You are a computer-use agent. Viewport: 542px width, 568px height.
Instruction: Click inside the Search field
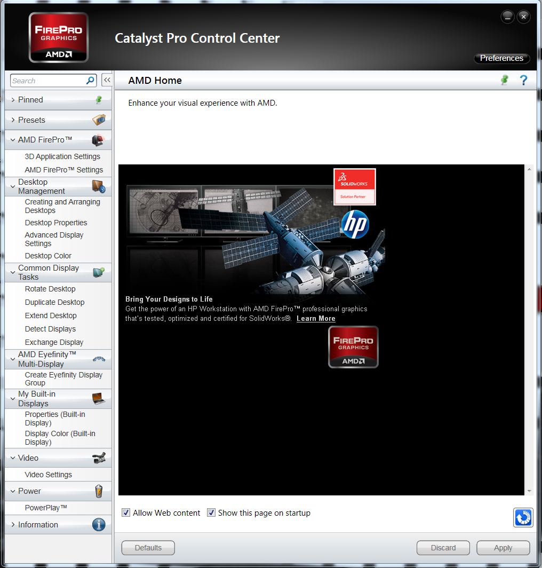(49, 81)
